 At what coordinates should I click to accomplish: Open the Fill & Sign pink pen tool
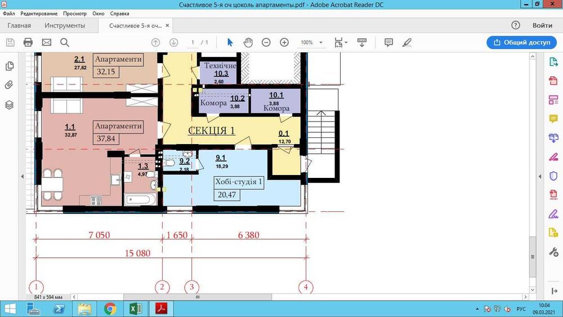pos(553,157)
